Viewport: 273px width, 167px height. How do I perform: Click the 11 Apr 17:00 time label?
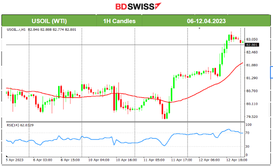[182, 160]
